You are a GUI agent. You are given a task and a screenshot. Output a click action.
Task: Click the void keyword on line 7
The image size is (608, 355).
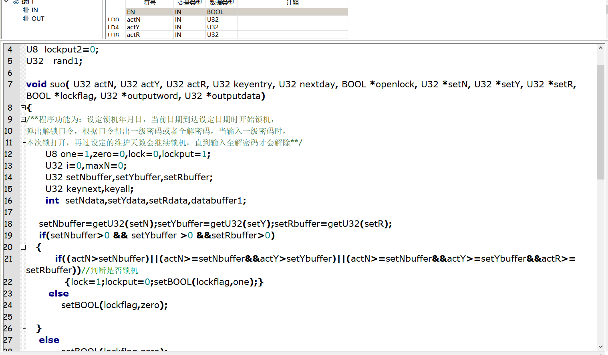[36, 85]
